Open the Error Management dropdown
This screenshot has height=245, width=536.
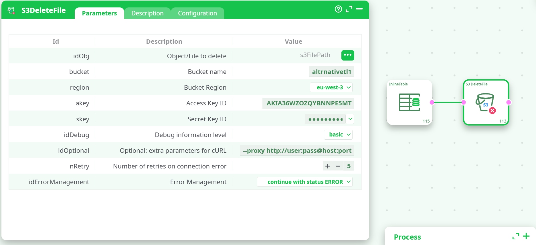[x=305, y=182]
